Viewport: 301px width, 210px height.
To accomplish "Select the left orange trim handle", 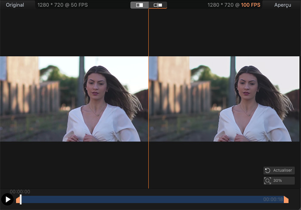I will point(18,200).
